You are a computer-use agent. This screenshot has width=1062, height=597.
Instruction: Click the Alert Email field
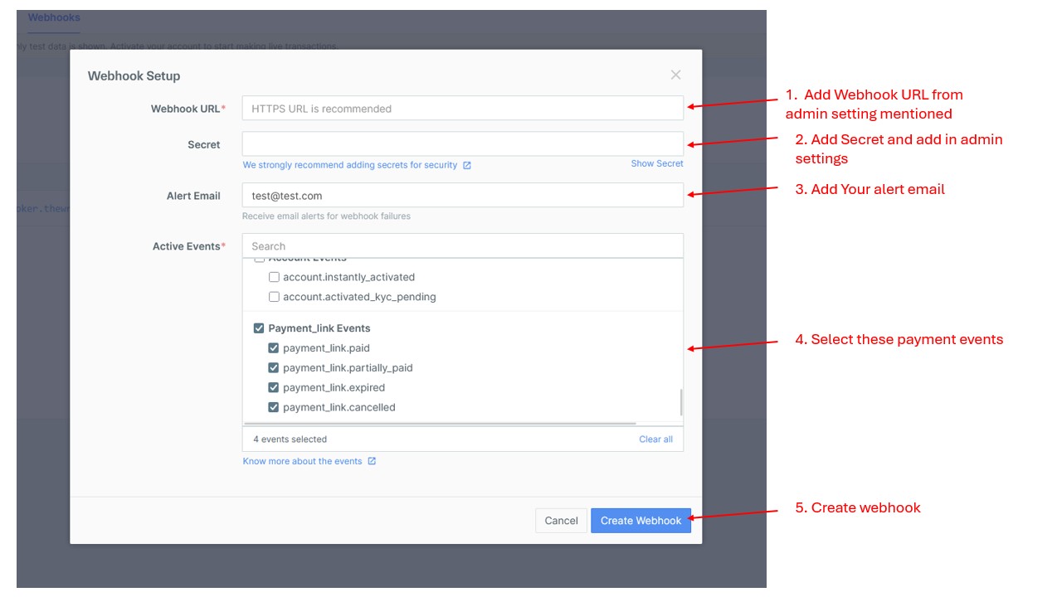(x=462, y=196)
